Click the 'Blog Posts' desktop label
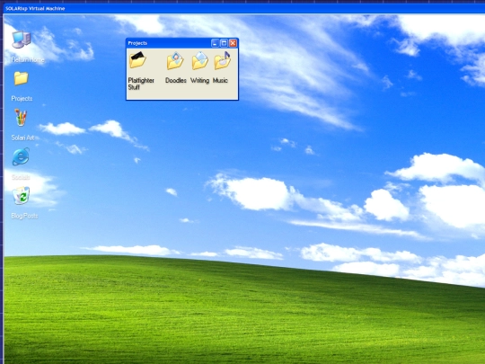 [24, 216]
